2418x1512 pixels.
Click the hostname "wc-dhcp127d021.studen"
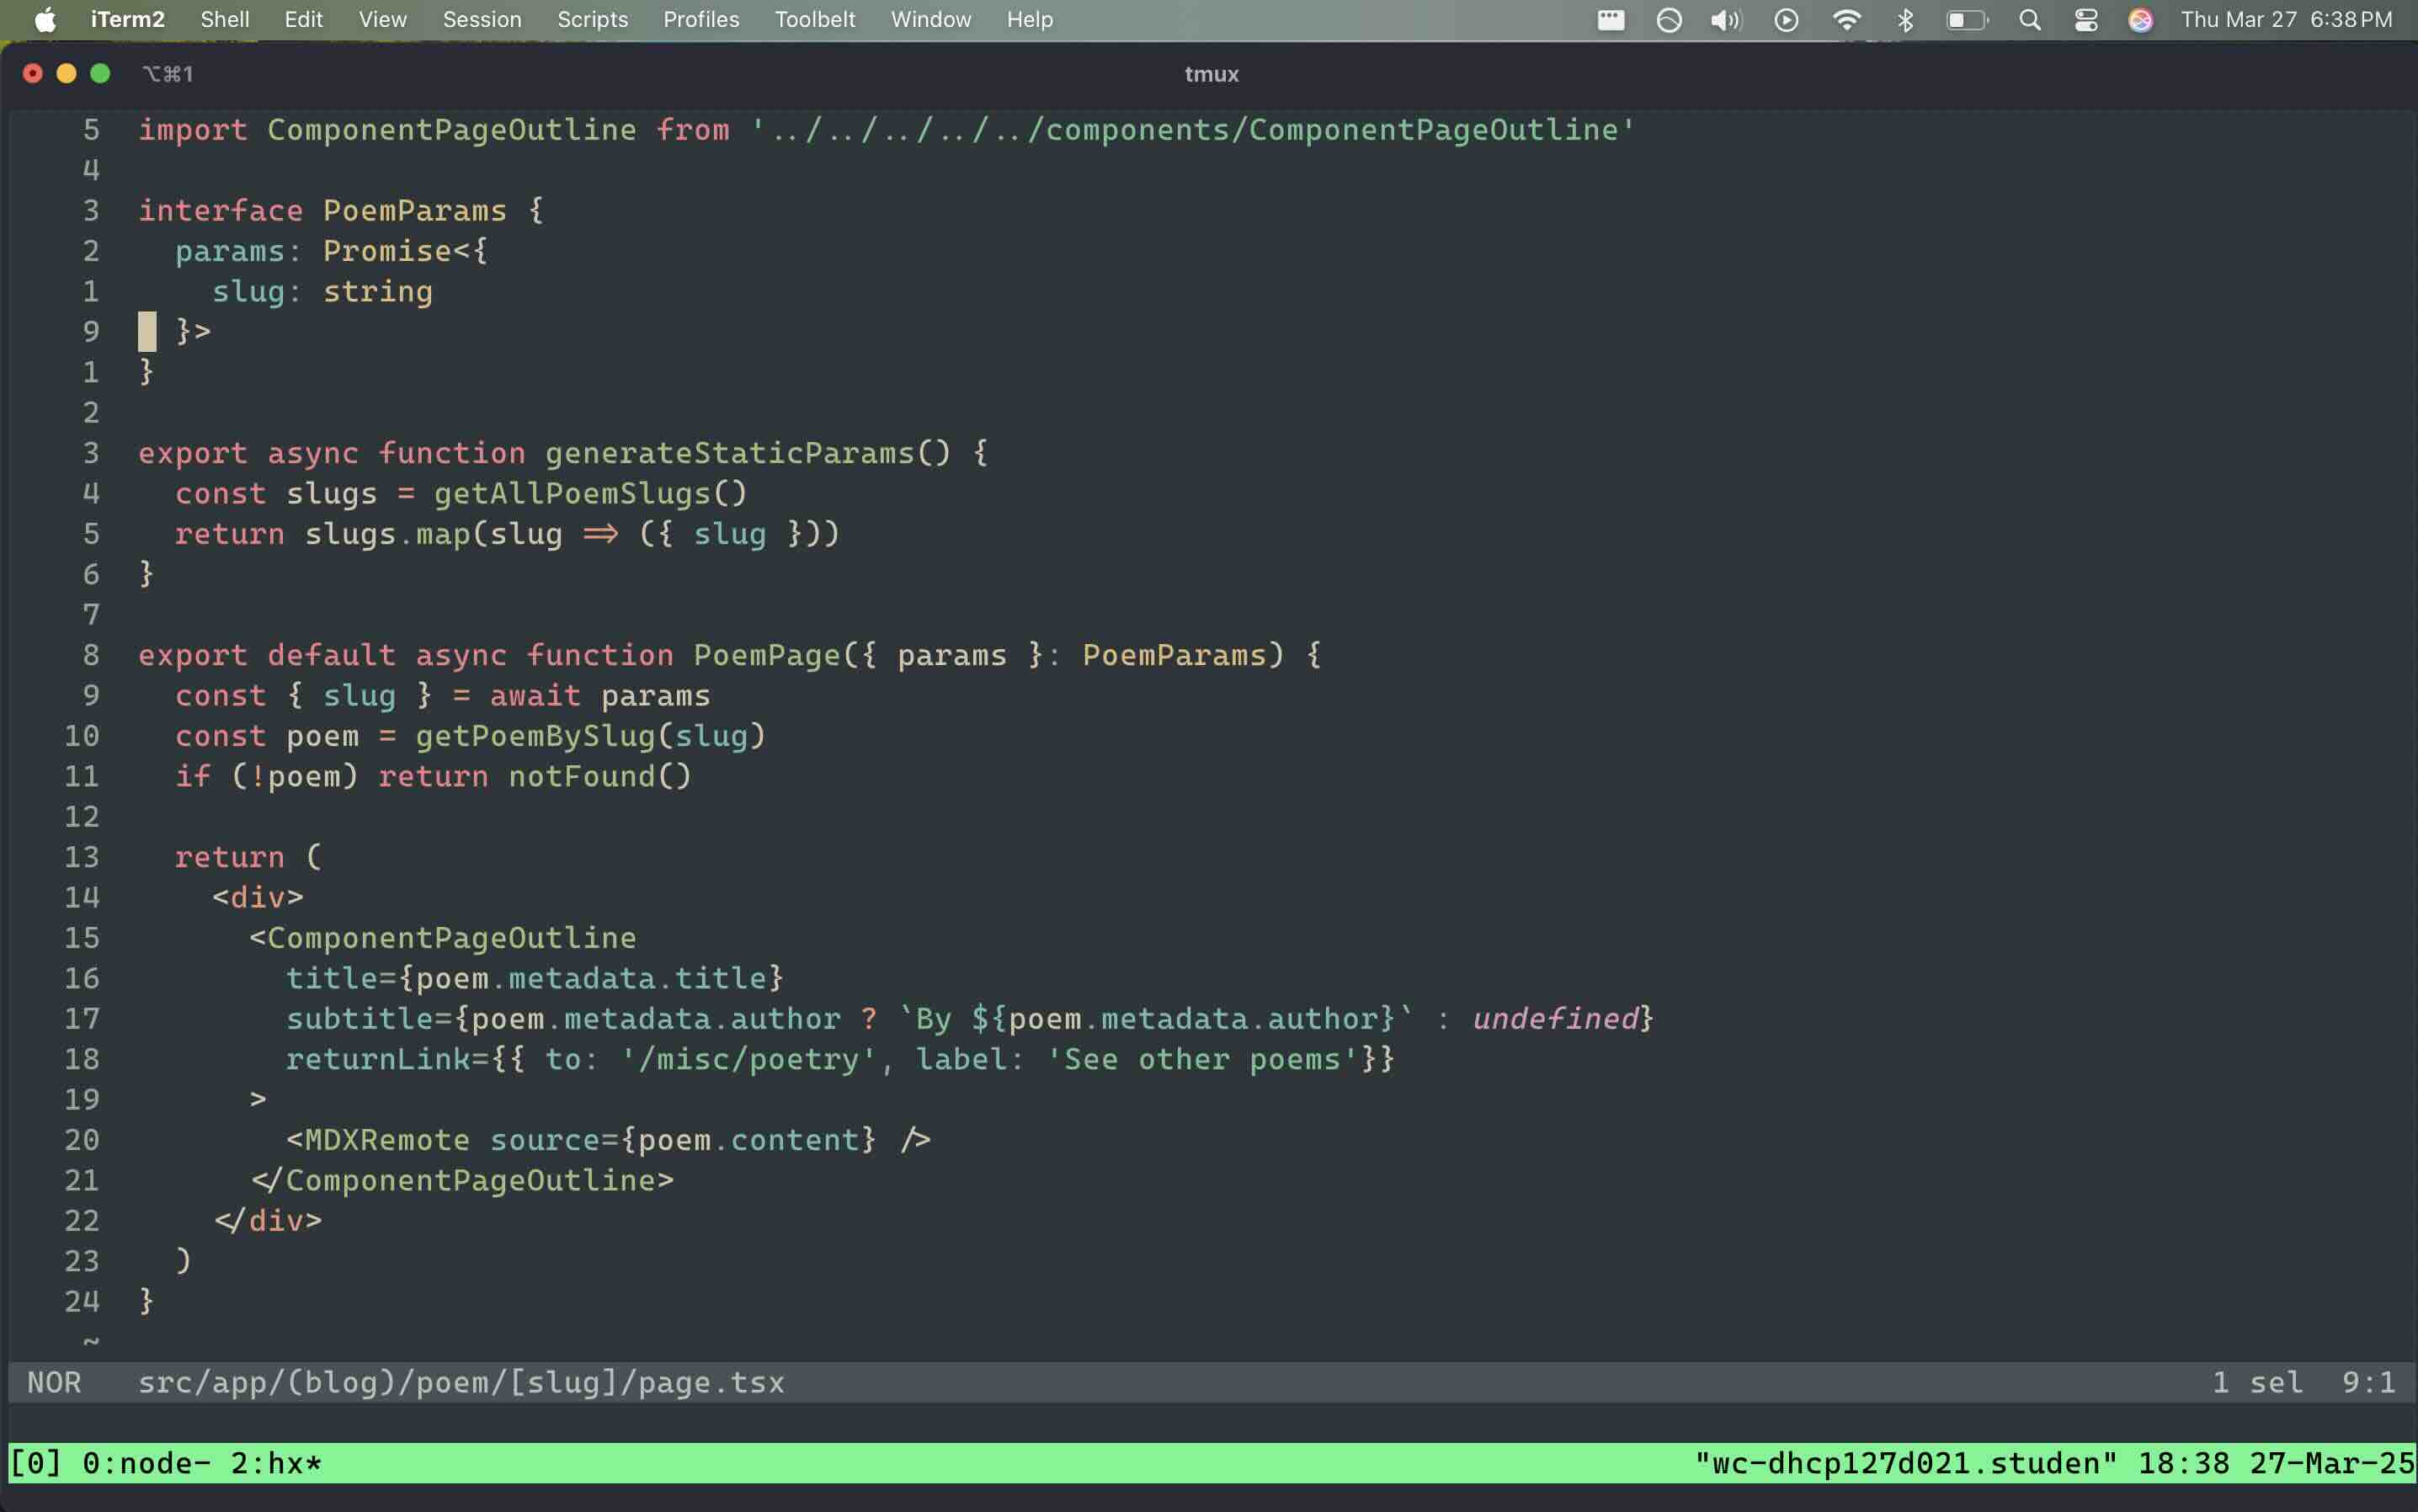1906,1463
